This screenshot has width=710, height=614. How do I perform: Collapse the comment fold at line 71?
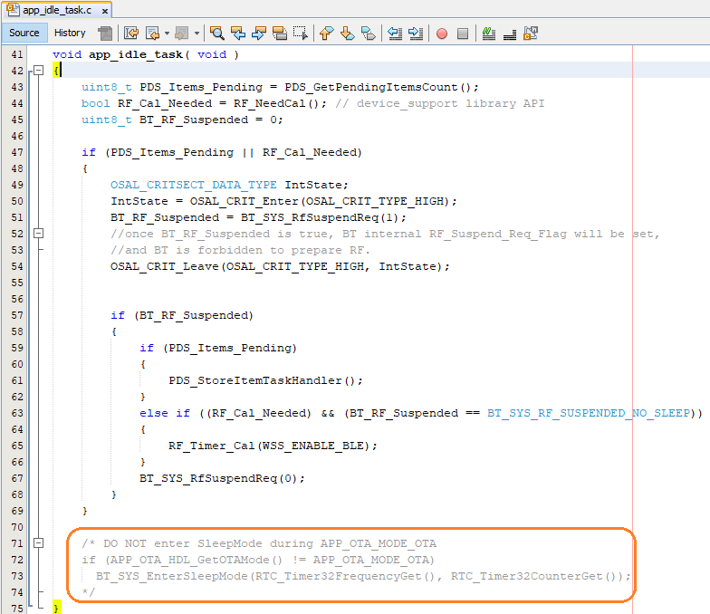click(x=38, y=543)
